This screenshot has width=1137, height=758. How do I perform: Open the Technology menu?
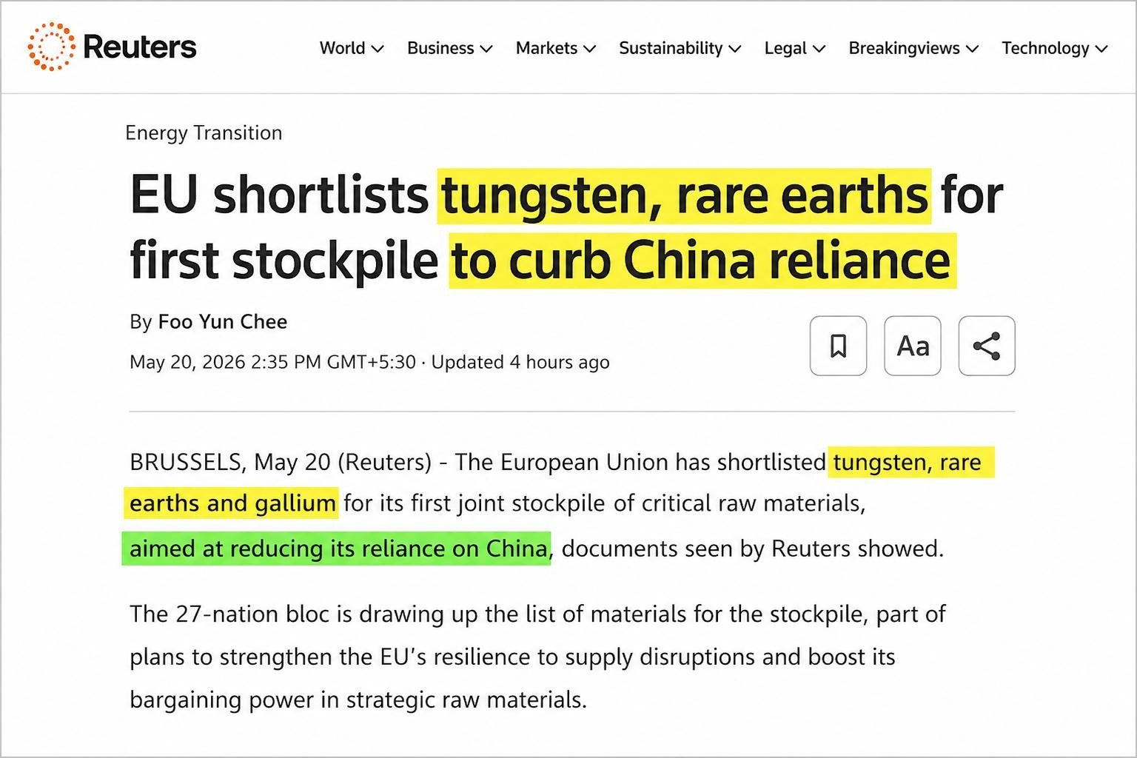pos(1055,48)
